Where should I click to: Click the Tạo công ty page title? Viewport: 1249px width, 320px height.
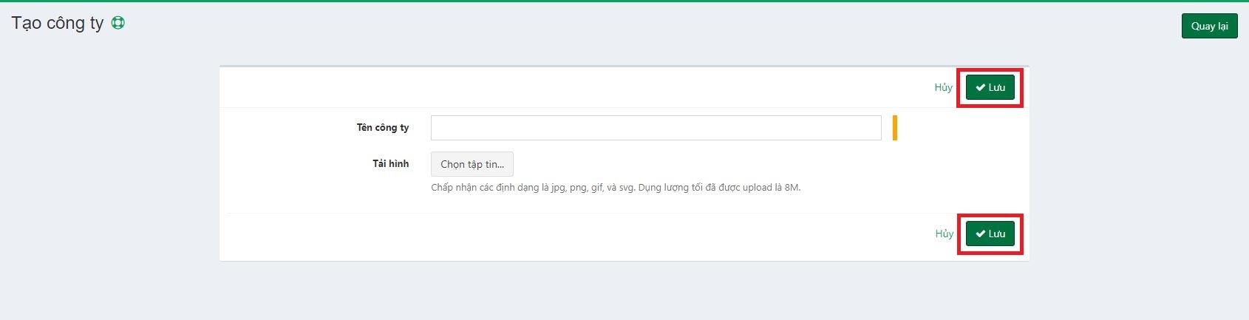click(x=58, y=23)
